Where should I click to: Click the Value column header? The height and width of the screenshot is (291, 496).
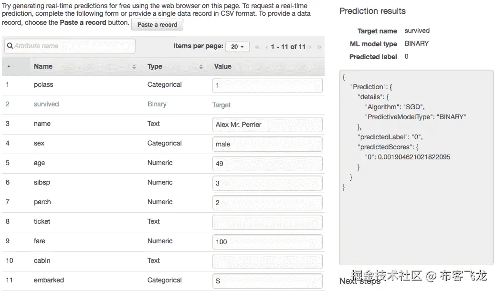222,67
